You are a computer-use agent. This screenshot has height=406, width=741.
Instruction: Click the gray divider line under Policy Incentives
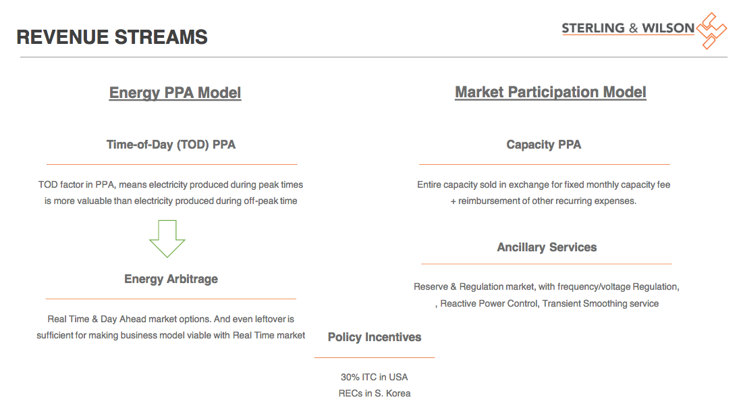tap(375, 357)
